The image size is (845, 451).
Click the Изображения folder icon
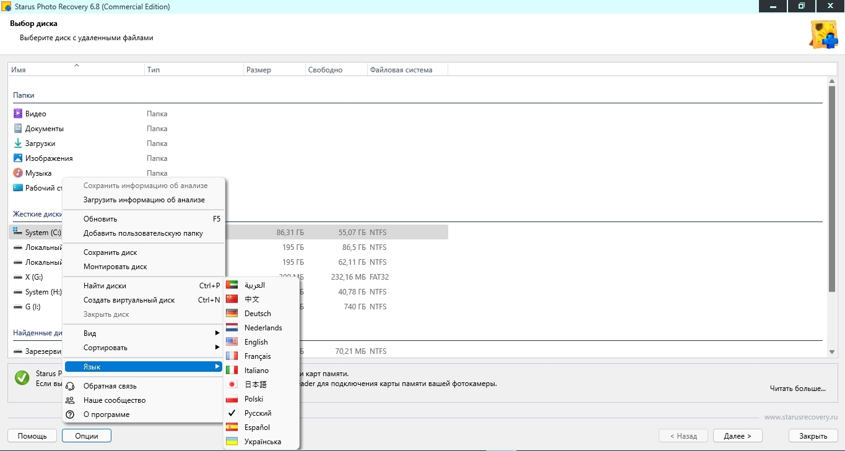coord(18,158)
